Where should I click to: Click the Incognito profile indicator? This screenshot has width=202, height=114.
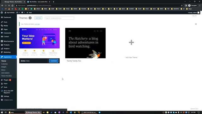[x=193, y=6]
